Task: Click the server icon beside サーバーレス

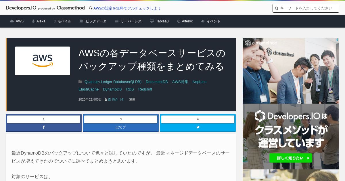Action: point(117,21)
